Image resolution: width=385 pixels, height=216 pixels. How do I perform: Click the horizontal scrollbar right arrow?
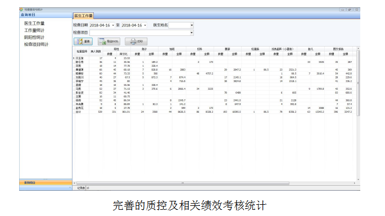355,183
